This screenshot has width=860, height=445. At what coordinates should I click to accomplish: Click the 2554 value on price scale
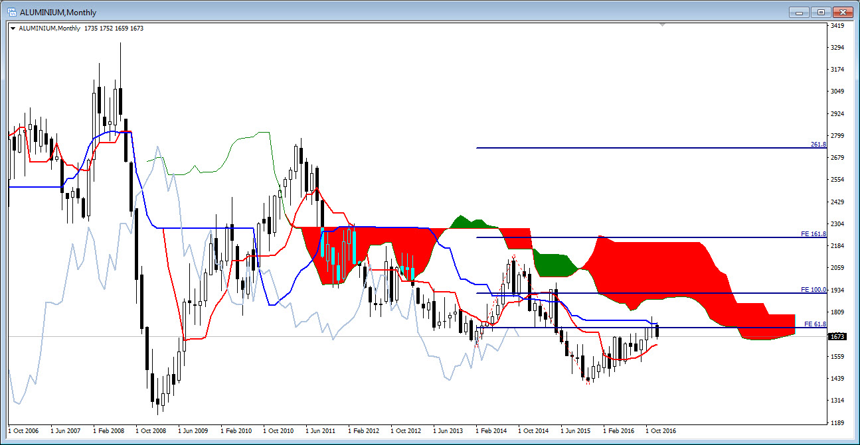837,180
